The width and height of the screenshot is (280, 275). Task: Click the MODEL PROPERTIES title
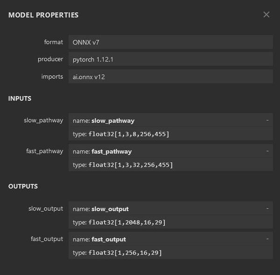click(43, 15)
